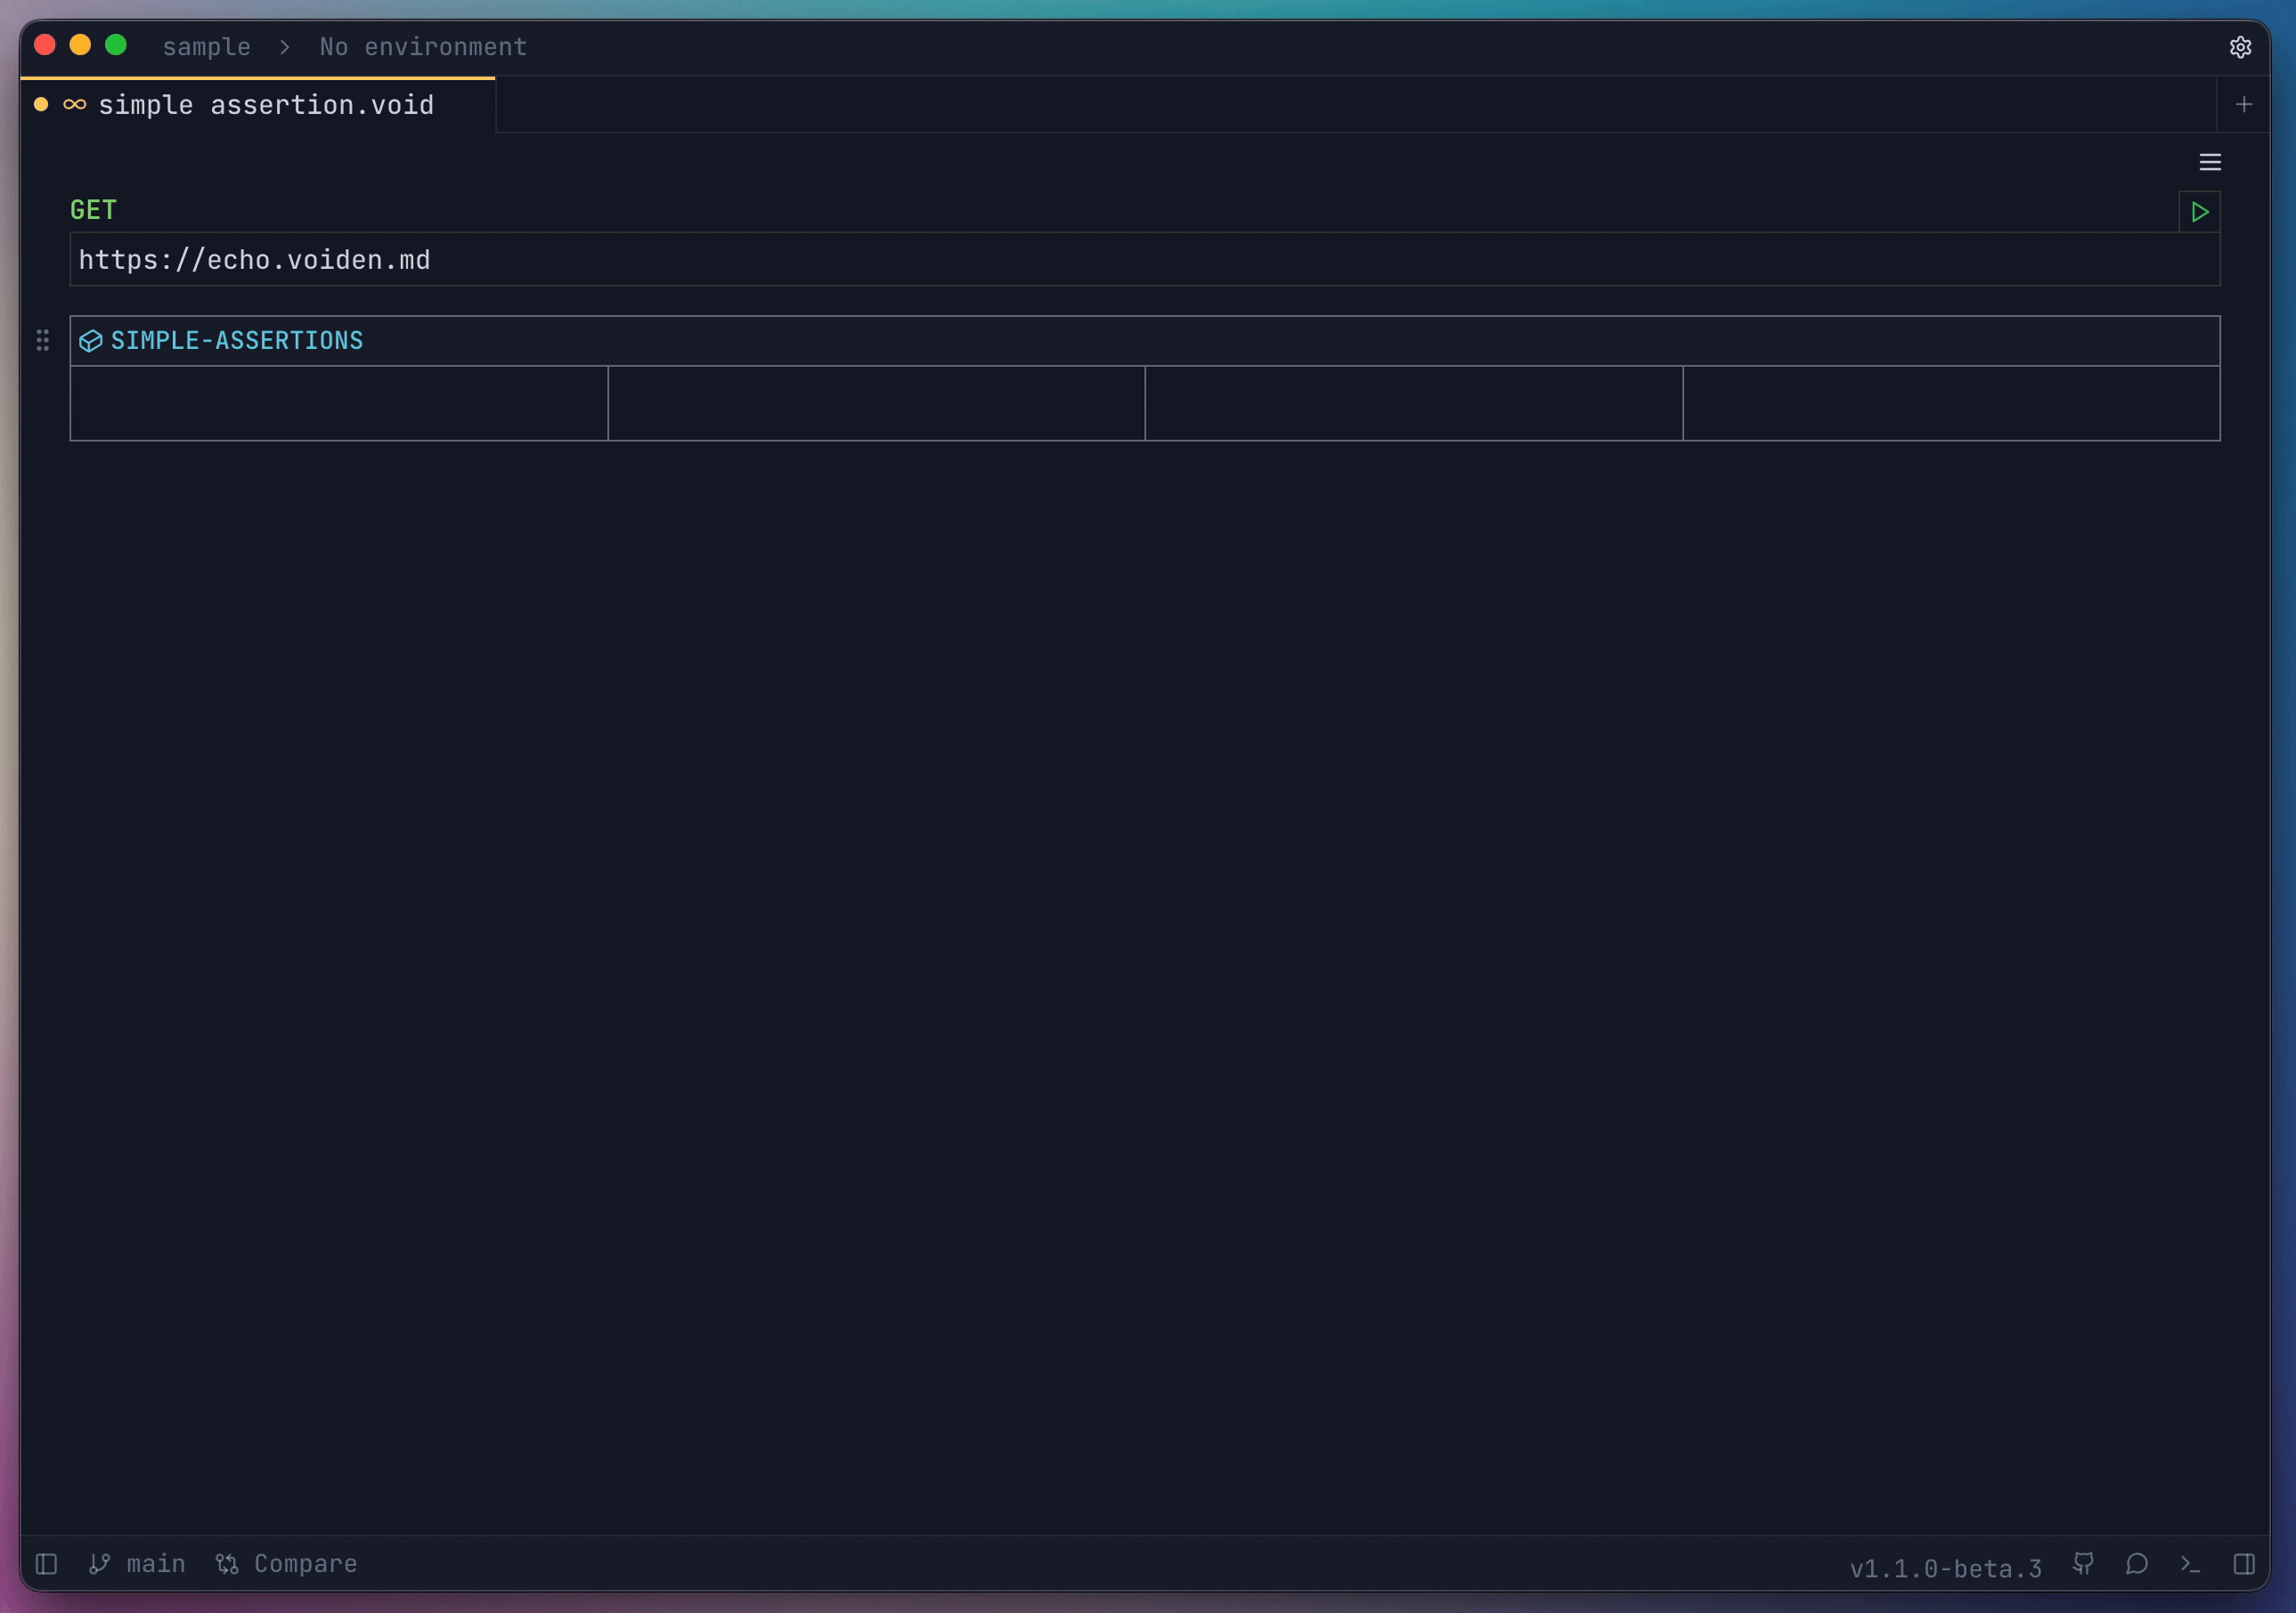Open the hamburger menu above the request

(2210, 161)
